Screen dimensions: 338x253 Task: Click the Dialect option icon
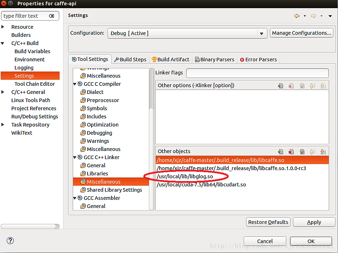[83, 92]
